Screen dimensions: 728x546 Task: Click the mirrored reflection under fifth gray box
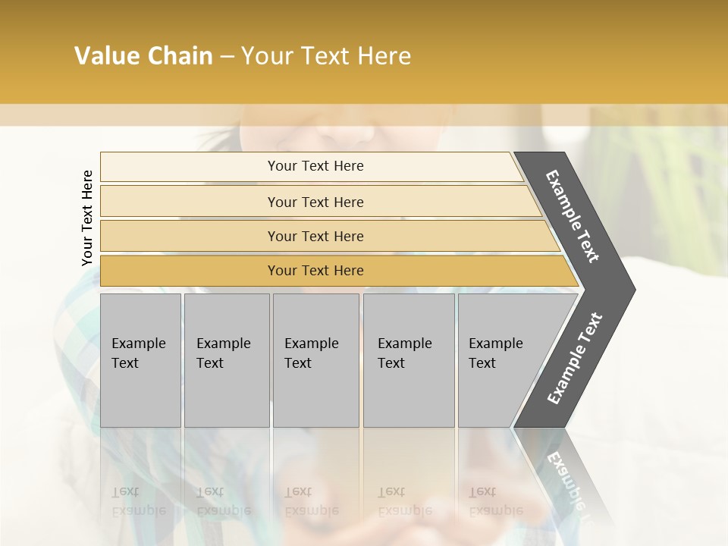tap(495, 501)
